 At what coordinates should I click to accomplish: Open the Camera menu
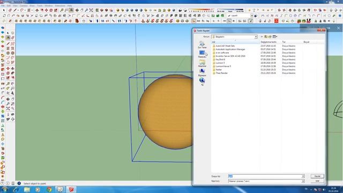[24, 6]
